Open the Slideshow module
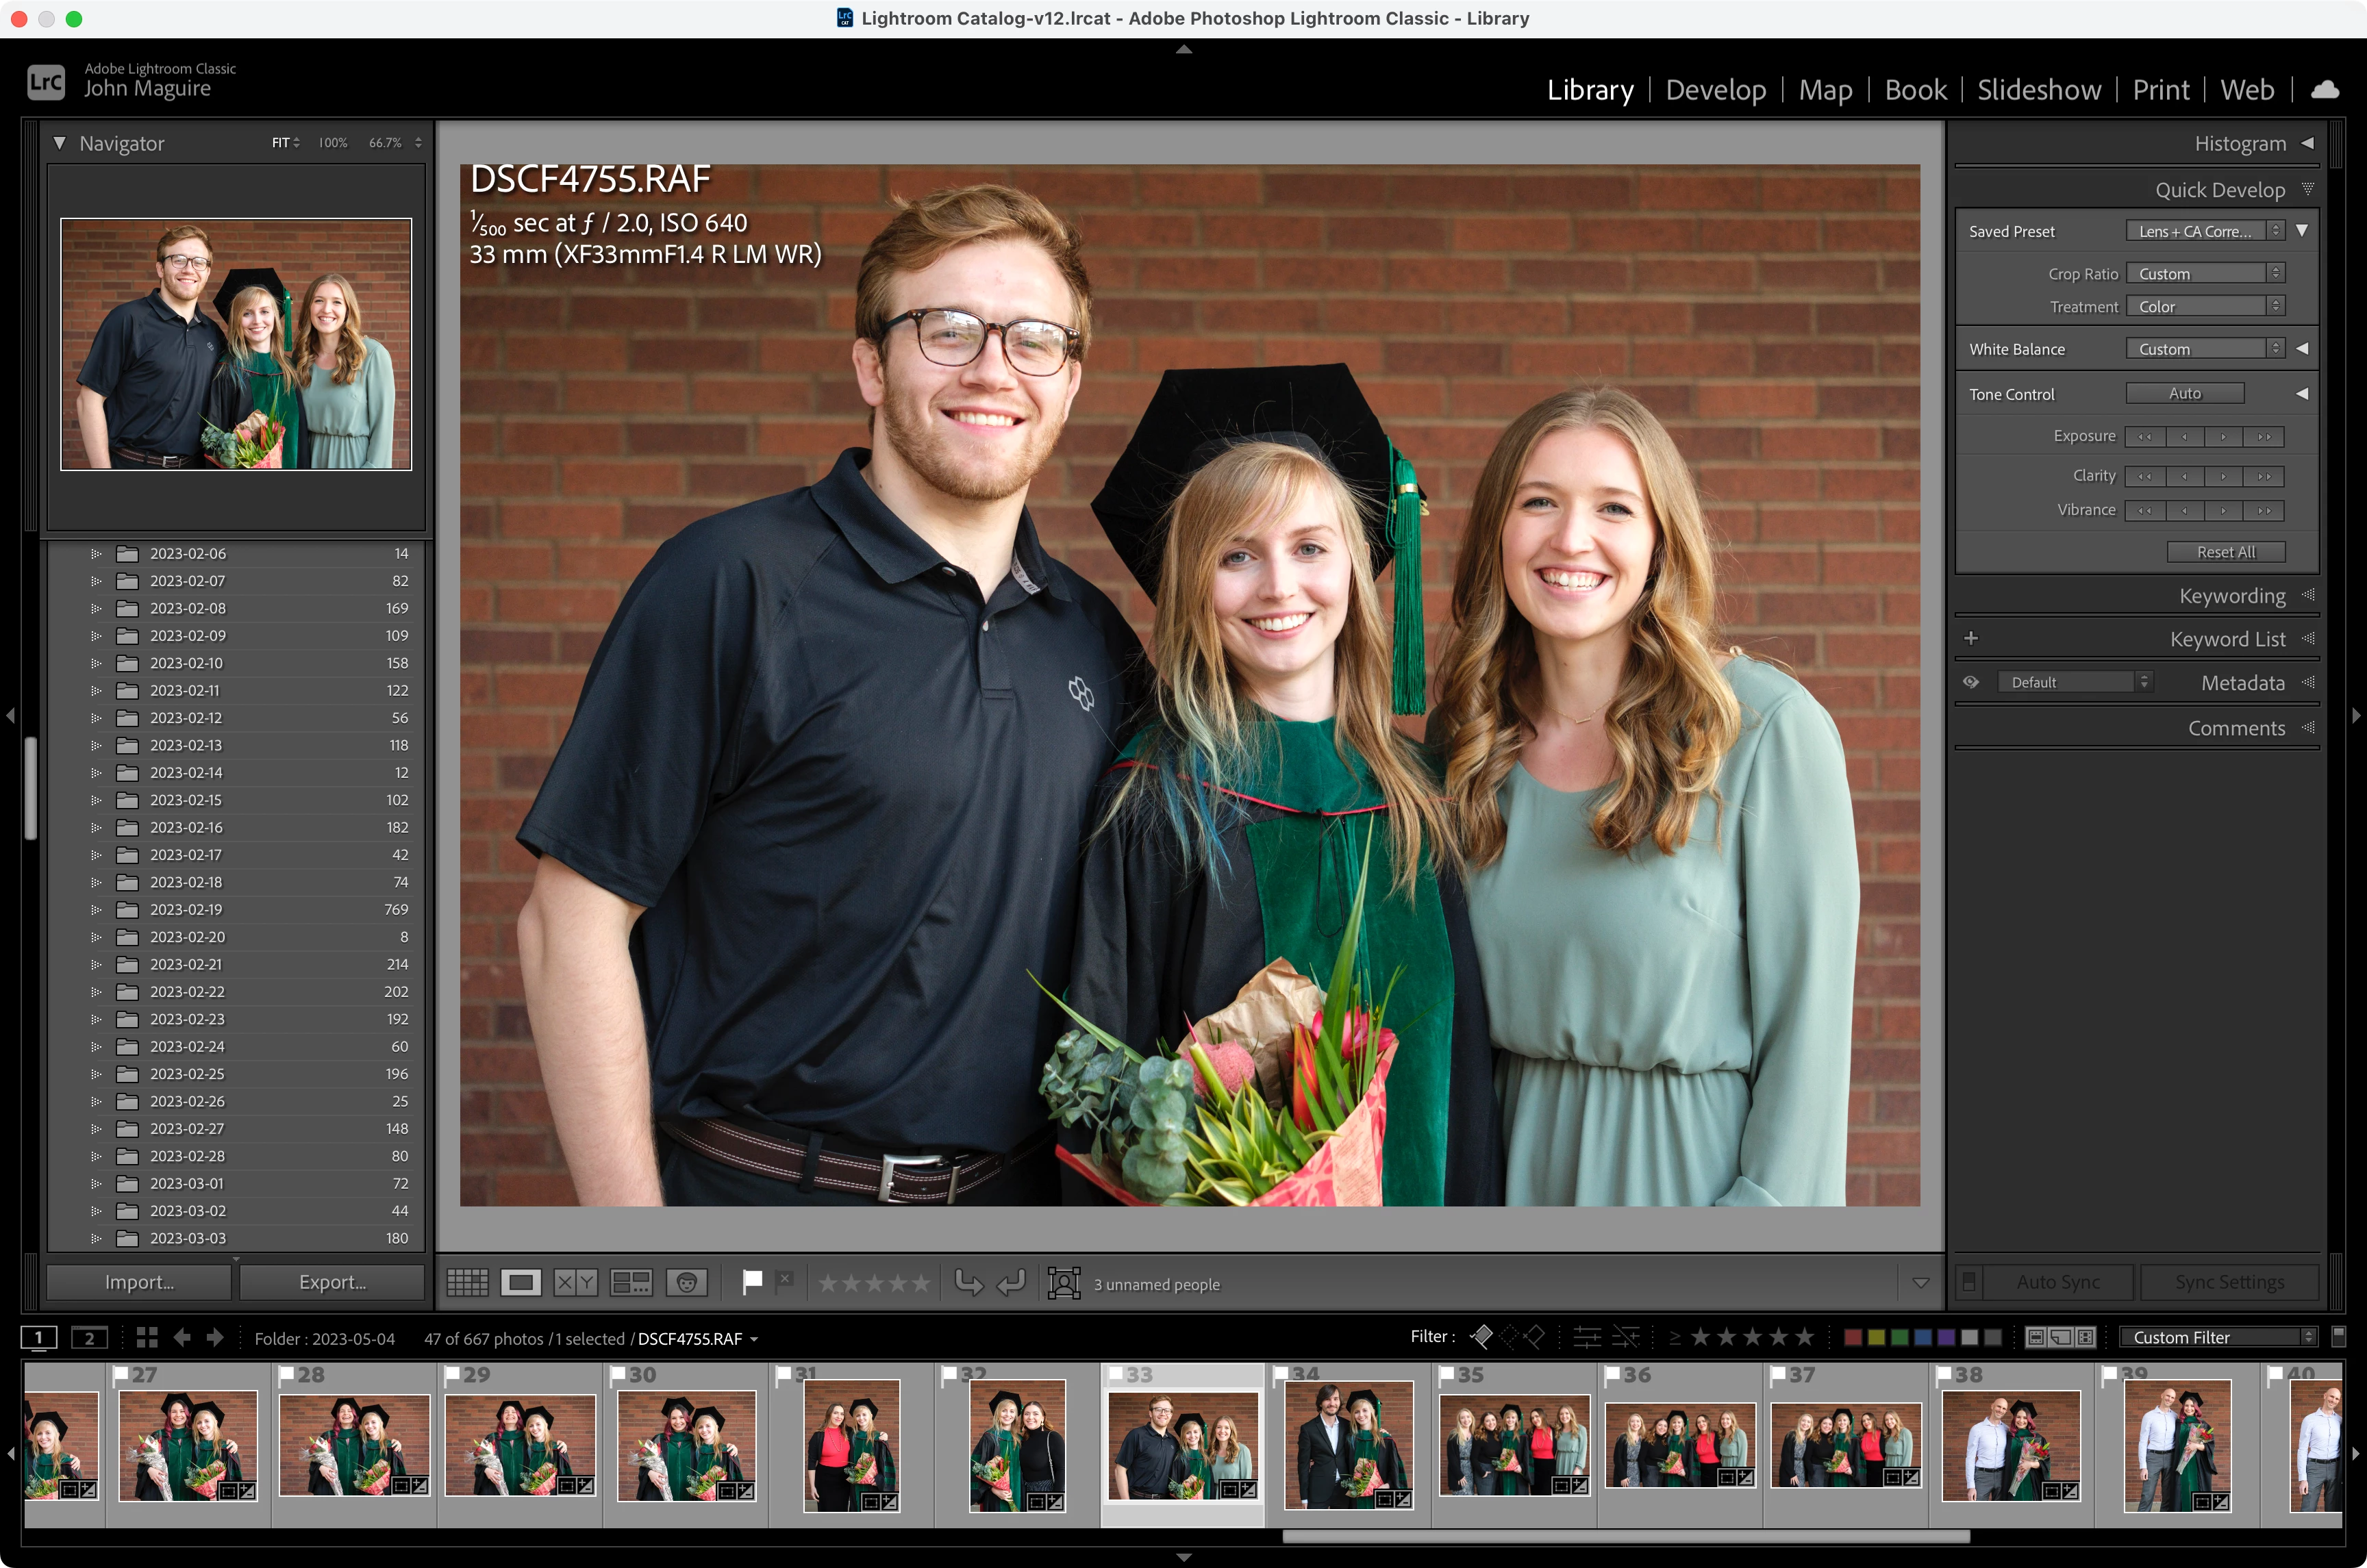 click(x=2039, y=90)
